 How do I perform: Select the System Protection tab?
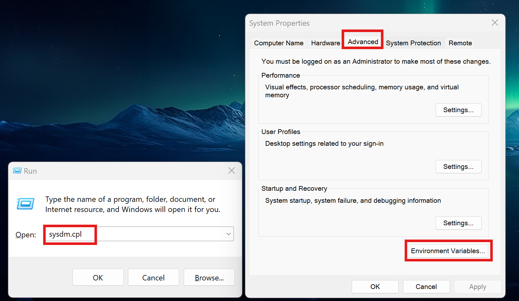click(x=413, y=43)
